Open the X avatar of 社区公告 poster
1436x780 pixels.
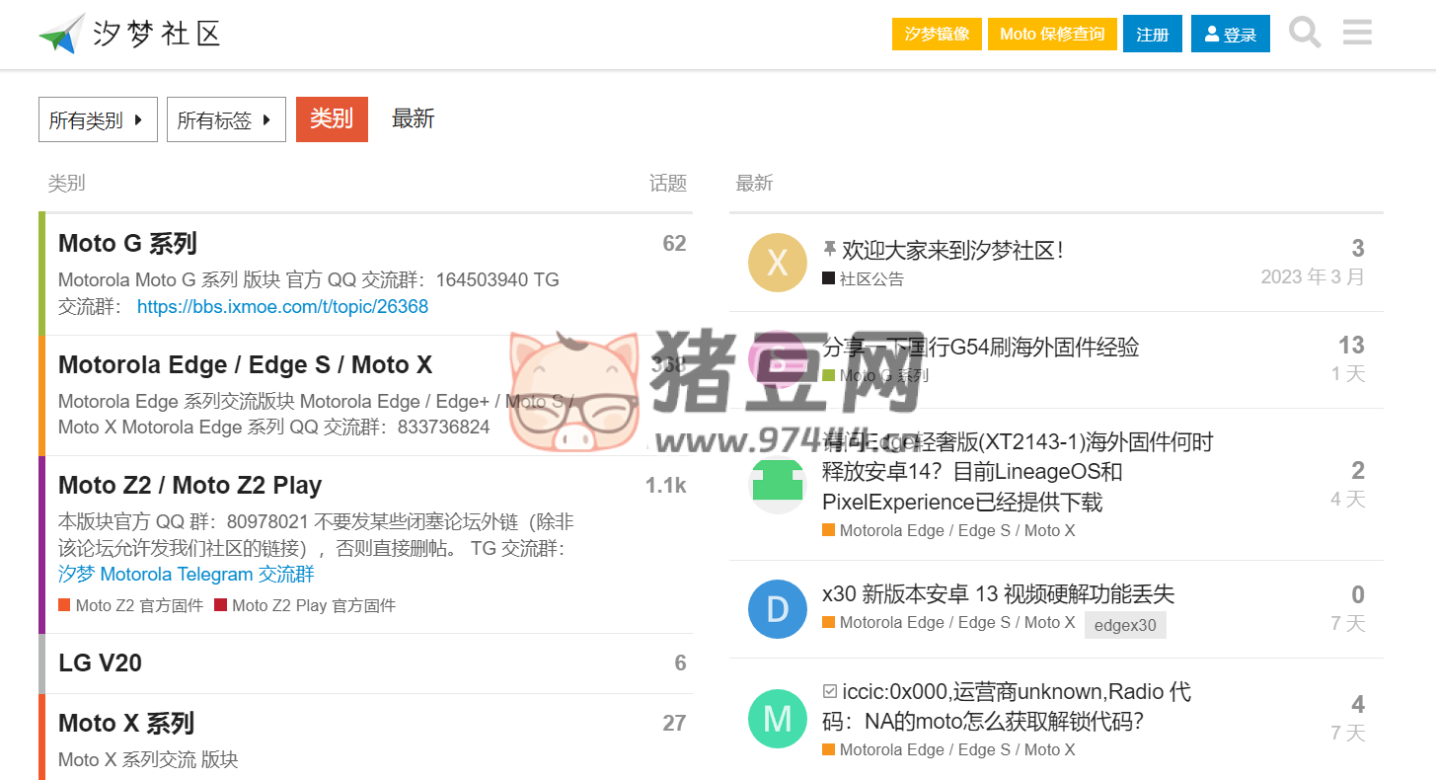778,263
